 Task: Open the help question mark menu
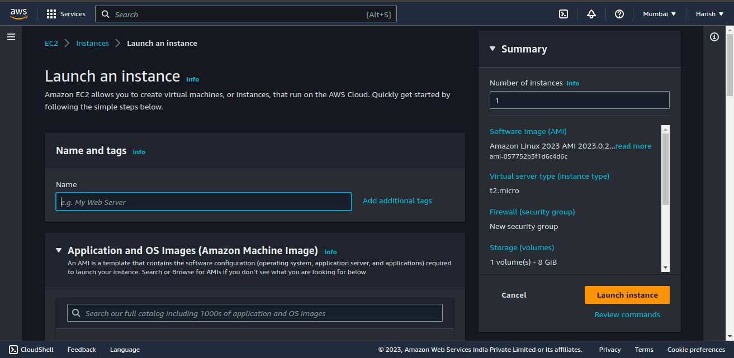coord(619,14)
